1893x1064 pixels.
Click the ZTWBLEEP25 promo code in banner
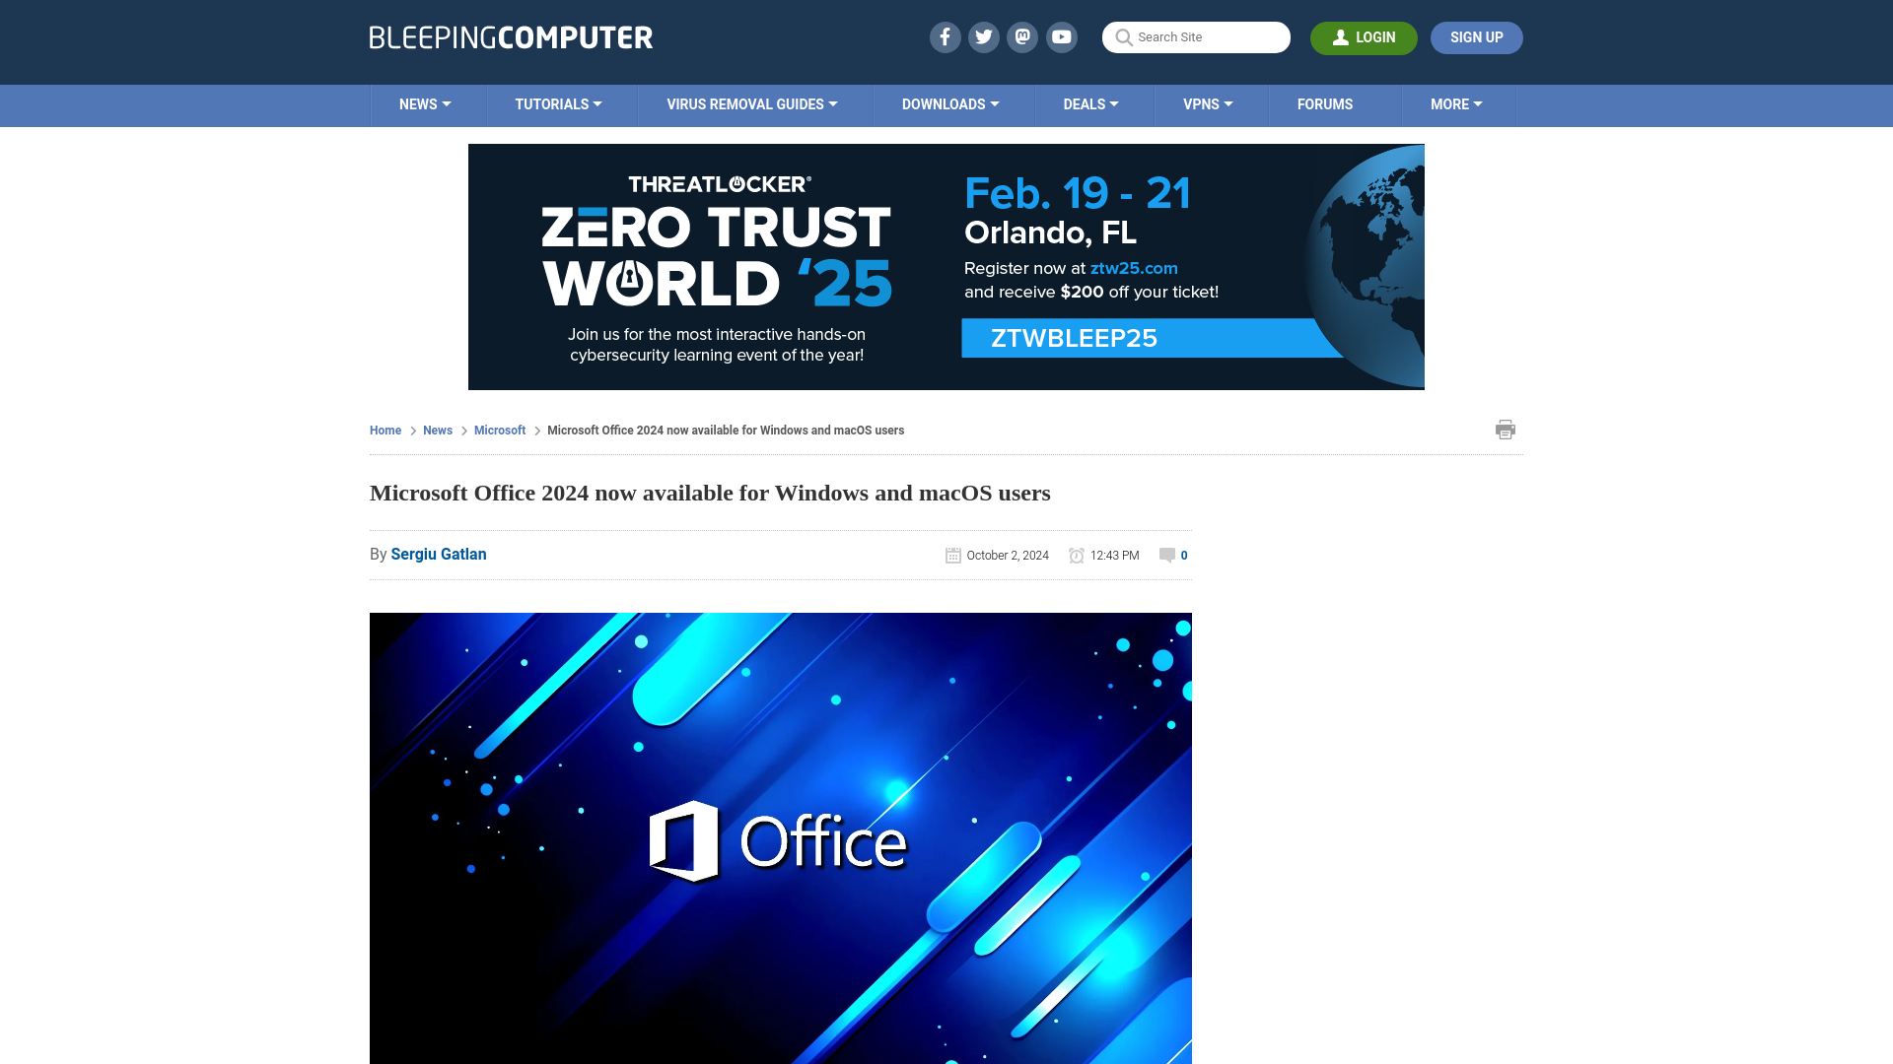[1075, 338]
